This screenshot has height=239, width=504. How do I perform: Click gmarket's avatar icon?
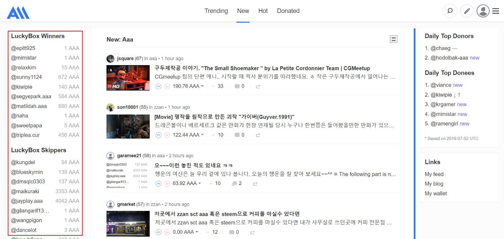pyautogui.click(x=110, y=204)
